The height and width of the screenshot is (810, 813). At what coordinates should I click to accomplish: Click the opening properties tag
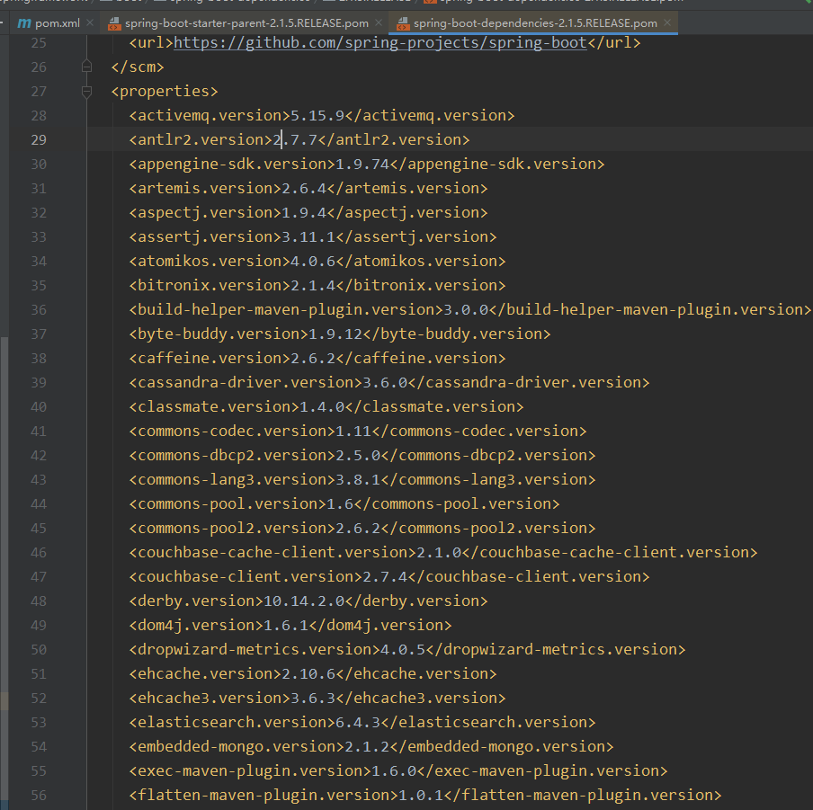tap(165, 91)
